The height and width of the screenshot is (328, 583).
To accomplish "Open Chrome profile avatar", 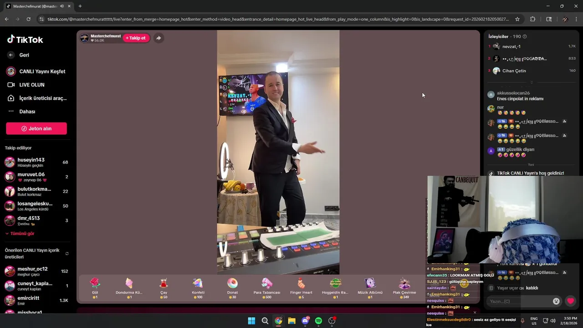I will point(565,19).
